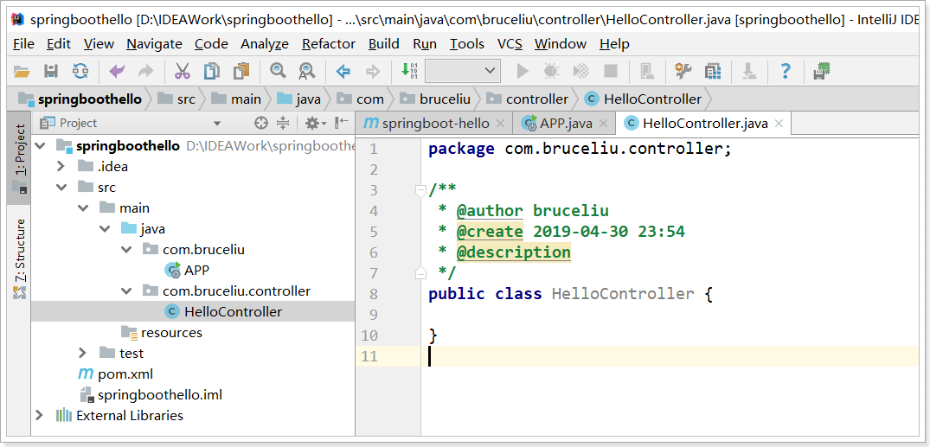
Task: Click the purple Undo arrow icon
Action: click(117, 72)
